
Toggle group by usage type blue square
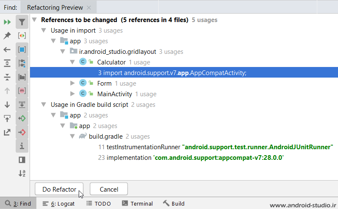pos(22,50)
